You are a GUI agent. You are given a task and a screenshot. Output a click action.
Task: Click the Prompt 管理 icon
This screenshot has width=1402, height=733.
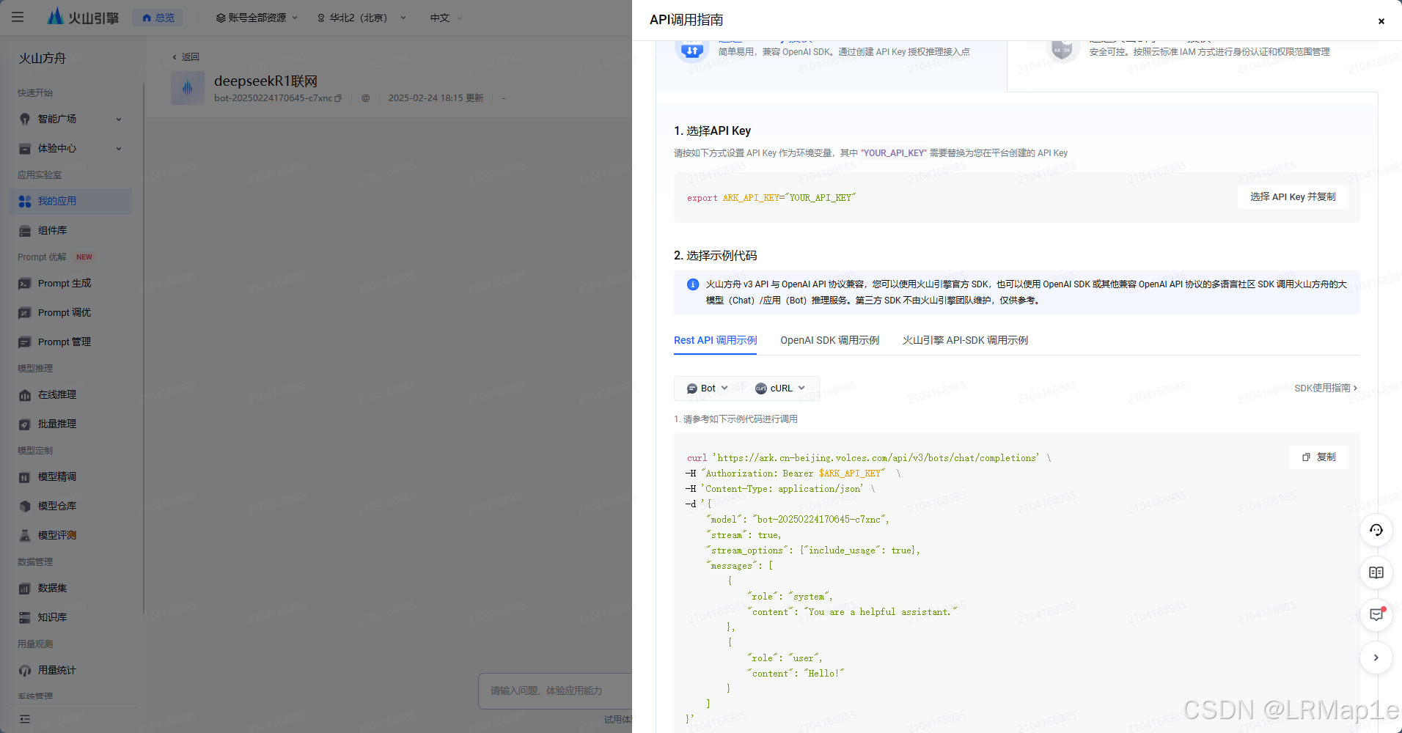tap(25, 342)
